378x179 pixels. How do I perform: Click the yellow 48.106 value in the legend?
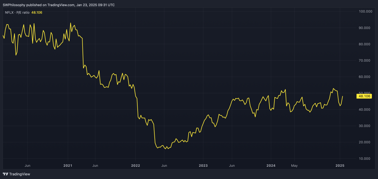(x=37, y=12)
